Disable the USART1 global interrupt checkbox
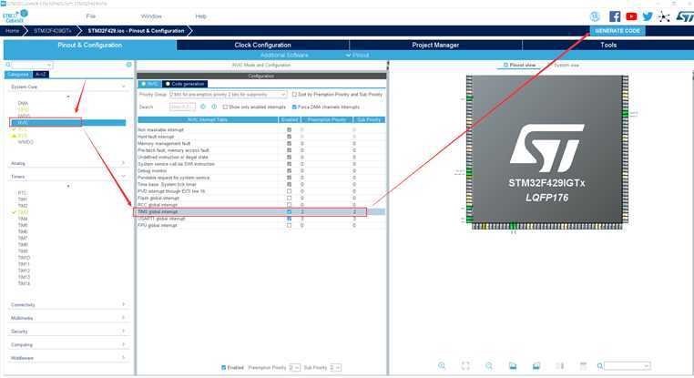 (x=289, y=219)
